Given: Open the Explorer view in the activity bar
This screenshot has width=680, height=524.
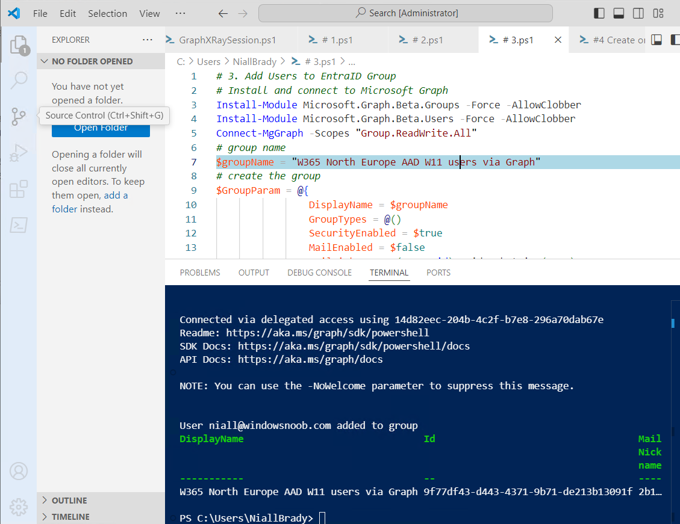Looking at the screenshot, I should [19, 45].
